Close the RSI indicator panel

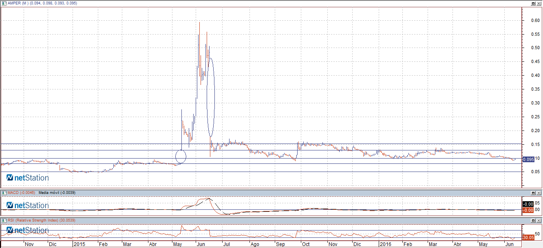point(539,220)
